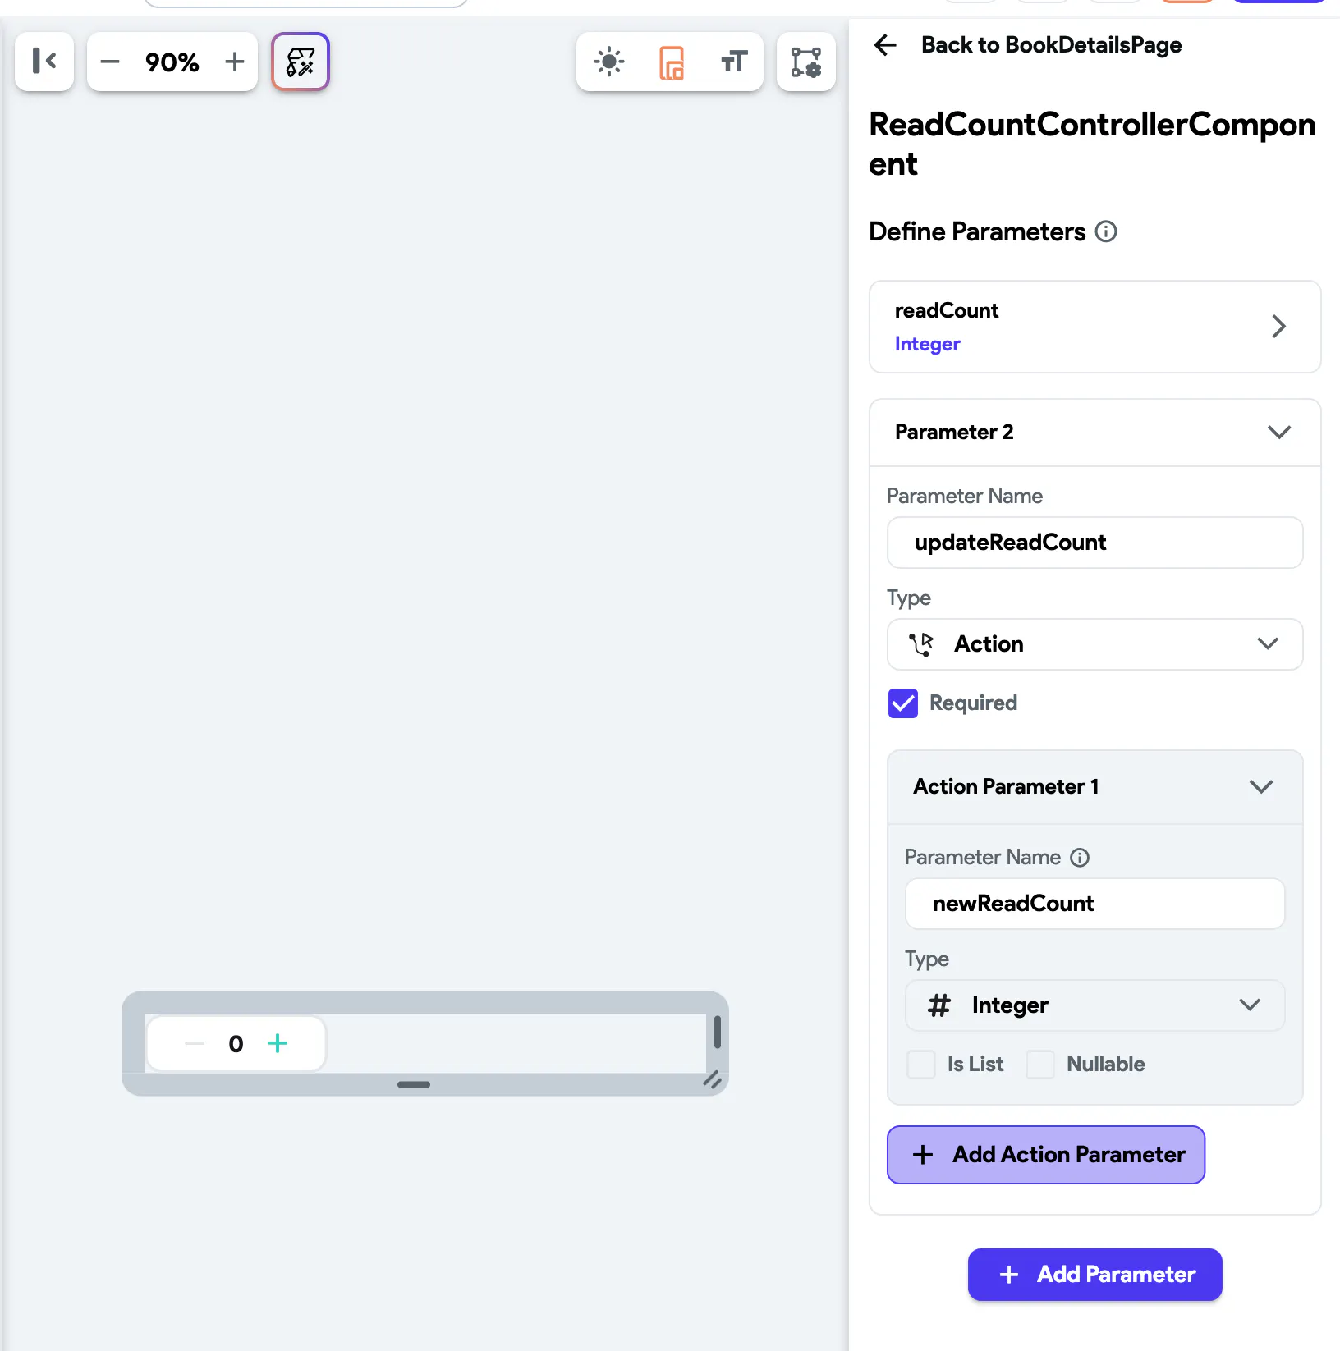Collapse the left panel with the bar-arrow icon
The height and width of the screenshot is (1351, 1340).
pyautogui.click(x=44, y=61)
